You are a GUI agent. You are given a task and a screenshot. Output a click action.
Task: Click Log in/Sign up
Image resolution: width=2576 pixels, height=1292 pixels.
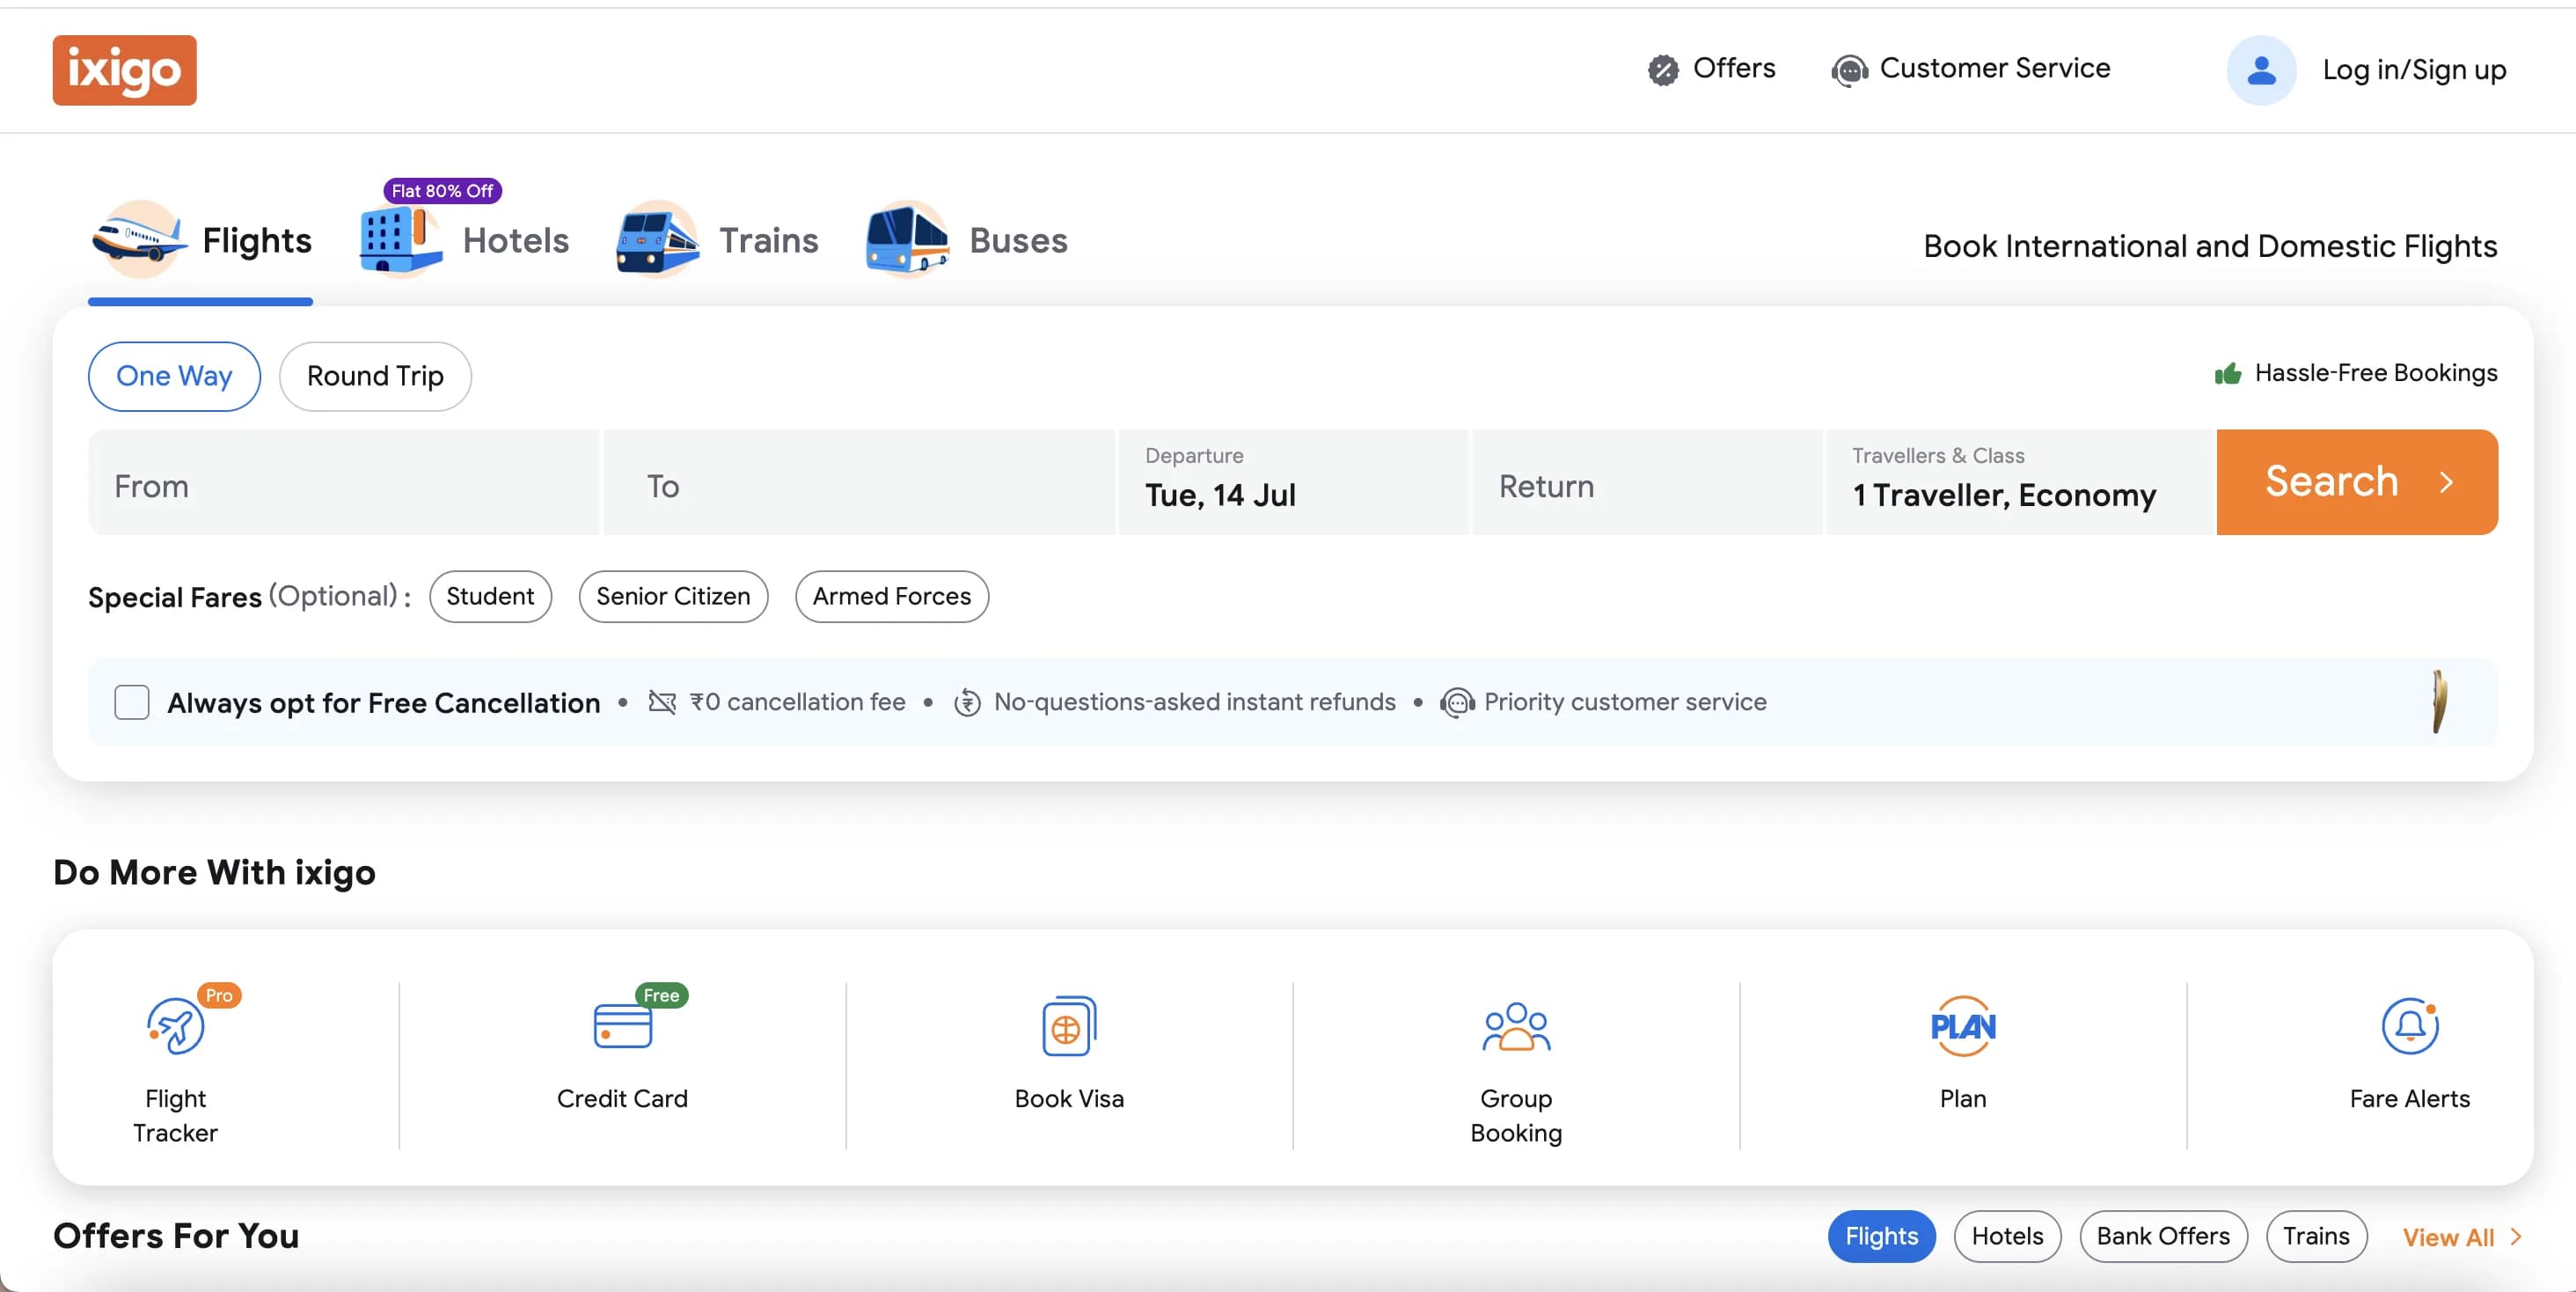[2414, 70]
